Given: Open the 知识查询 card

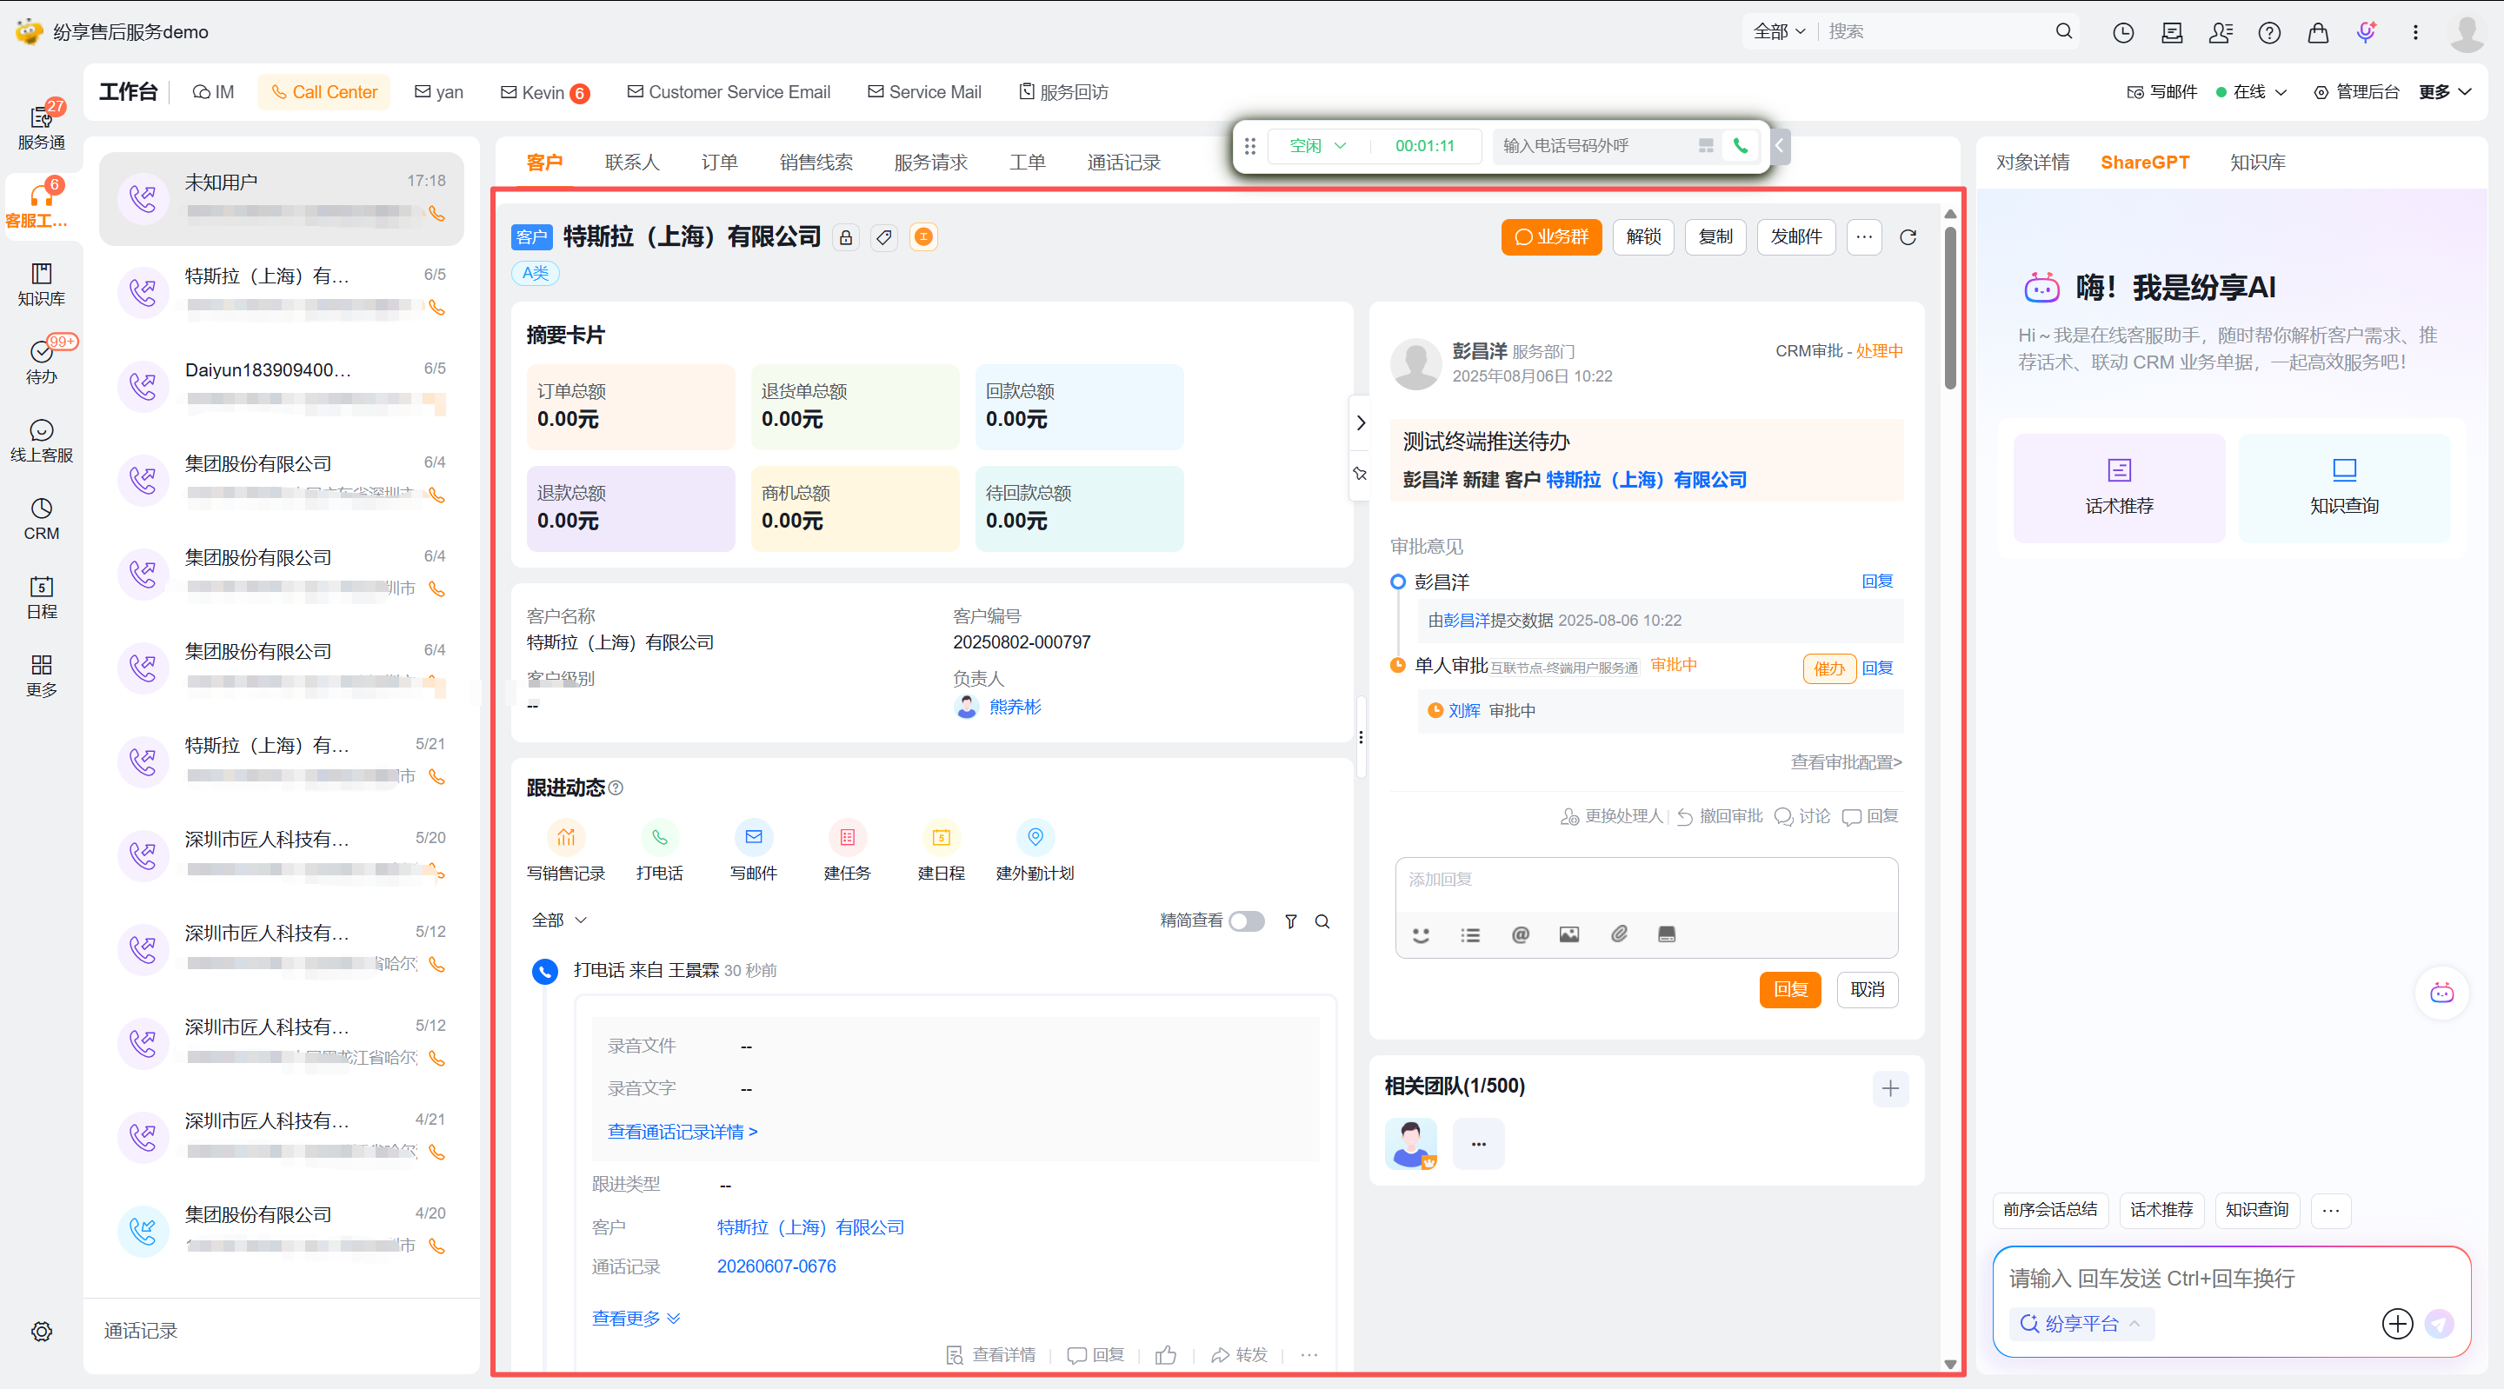Looking at the screenshot, I should pyautogui.click(x=2344, y=488).
